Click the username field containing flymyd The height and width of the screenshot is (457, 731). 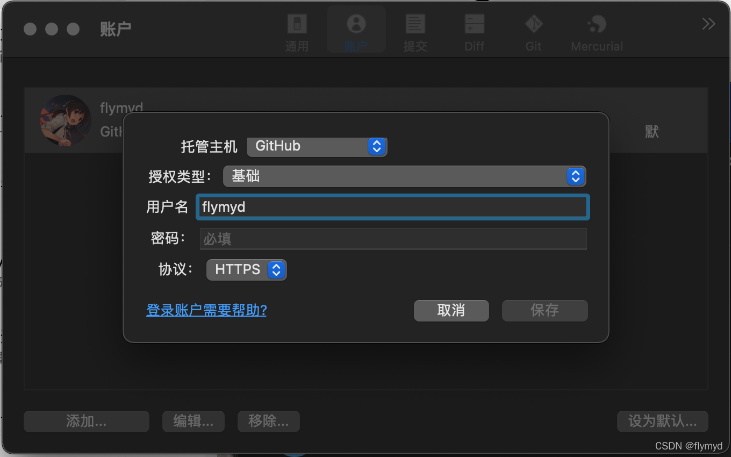coord(393,207)
